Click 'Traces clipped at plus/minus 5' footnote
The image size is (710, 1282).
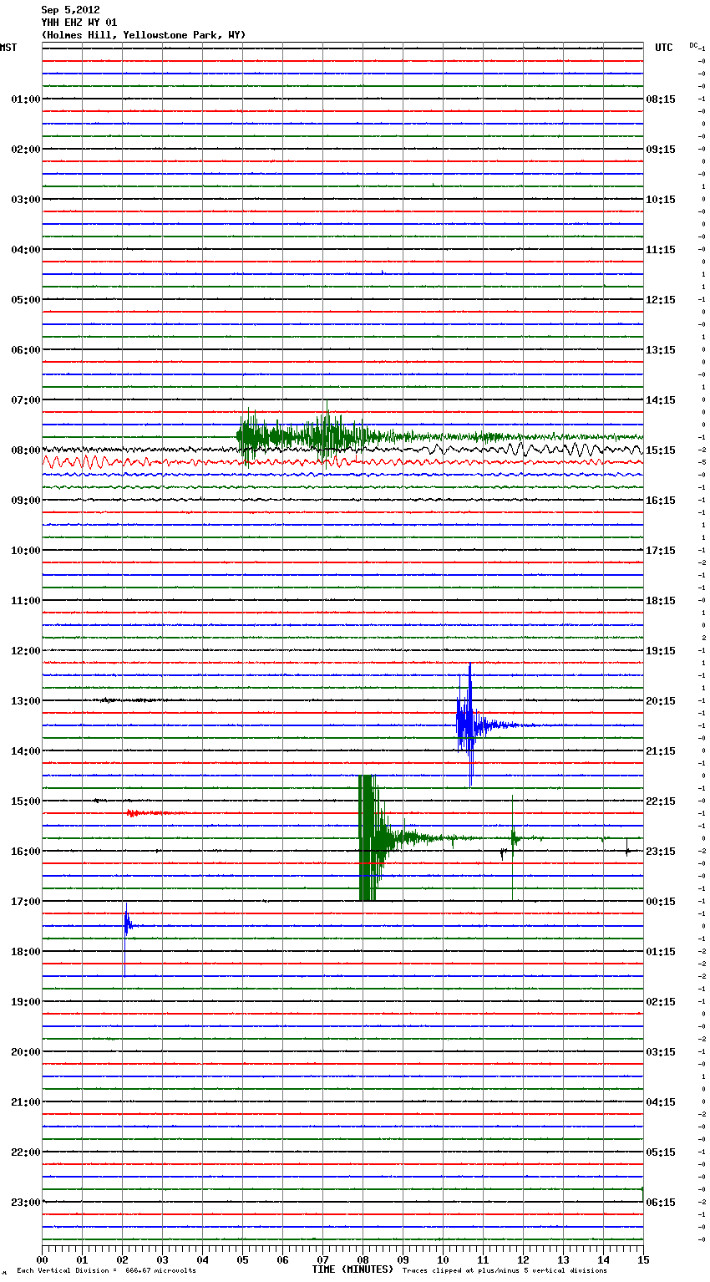505,1271
